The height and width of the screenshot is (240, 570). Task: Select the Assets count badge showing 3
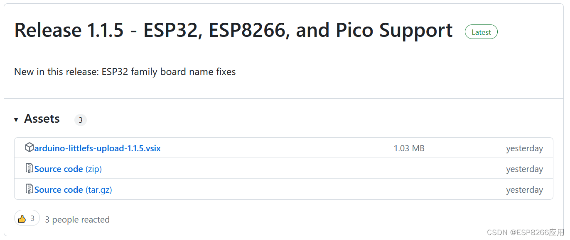coord(80,120)
